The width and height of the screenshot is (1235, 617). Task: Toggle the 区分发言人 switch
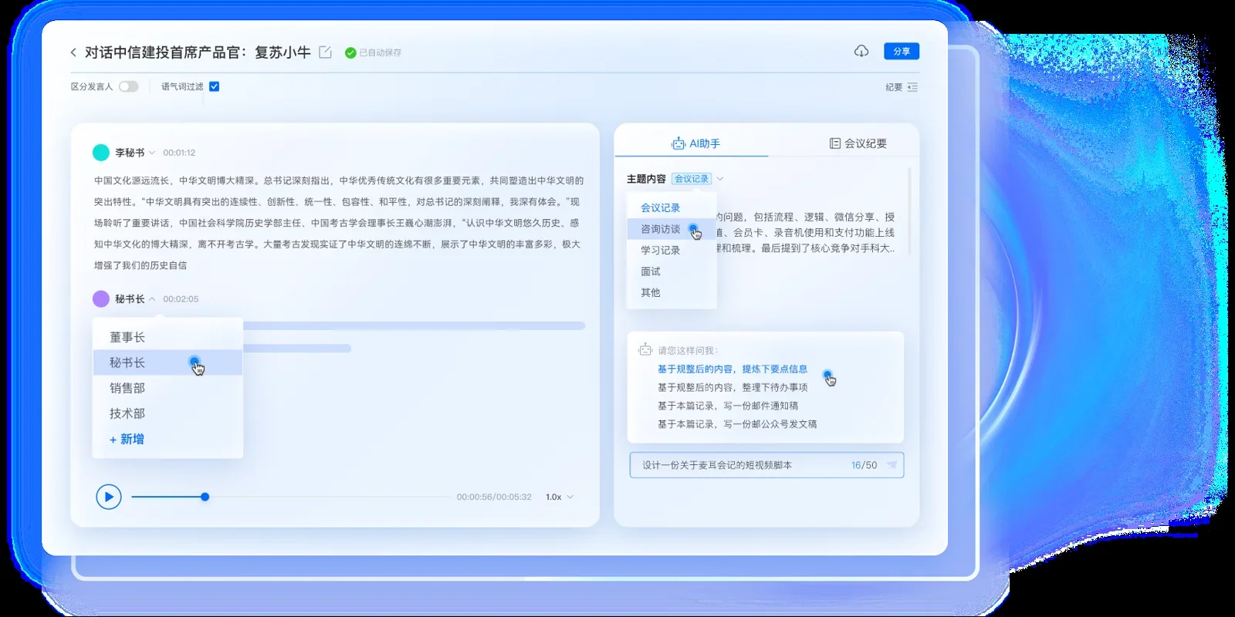tap(129, 86)
